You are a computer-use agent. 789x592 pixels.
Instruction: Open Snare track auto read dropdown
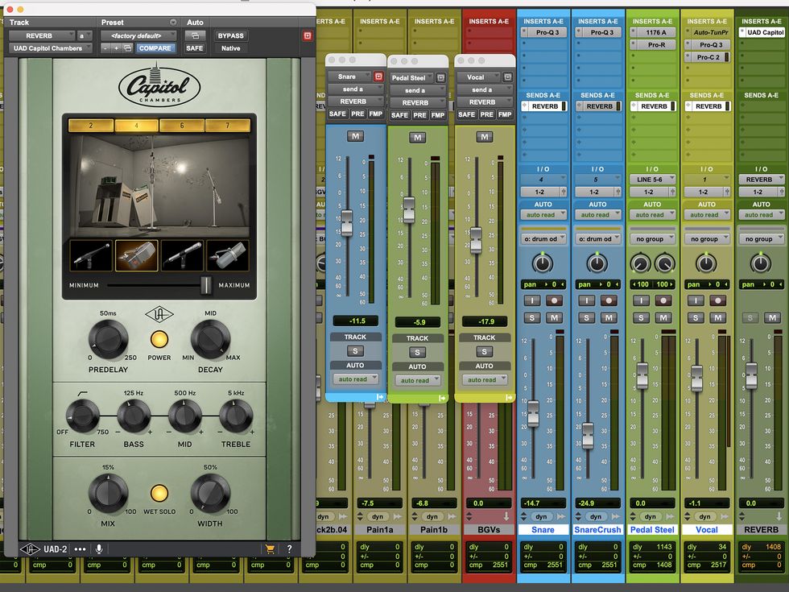543,215
